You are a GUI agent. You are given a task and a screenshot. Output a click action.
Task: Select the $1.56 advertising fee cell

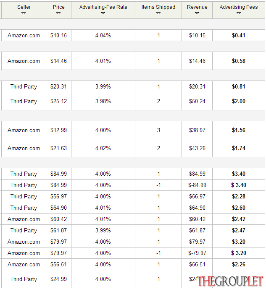239,130
